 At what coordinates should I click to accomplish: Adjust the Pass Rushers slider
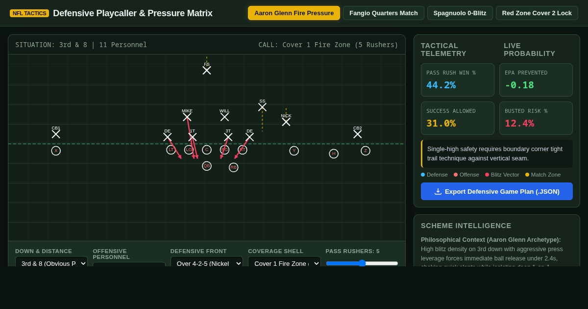click(x=362, y=263)
